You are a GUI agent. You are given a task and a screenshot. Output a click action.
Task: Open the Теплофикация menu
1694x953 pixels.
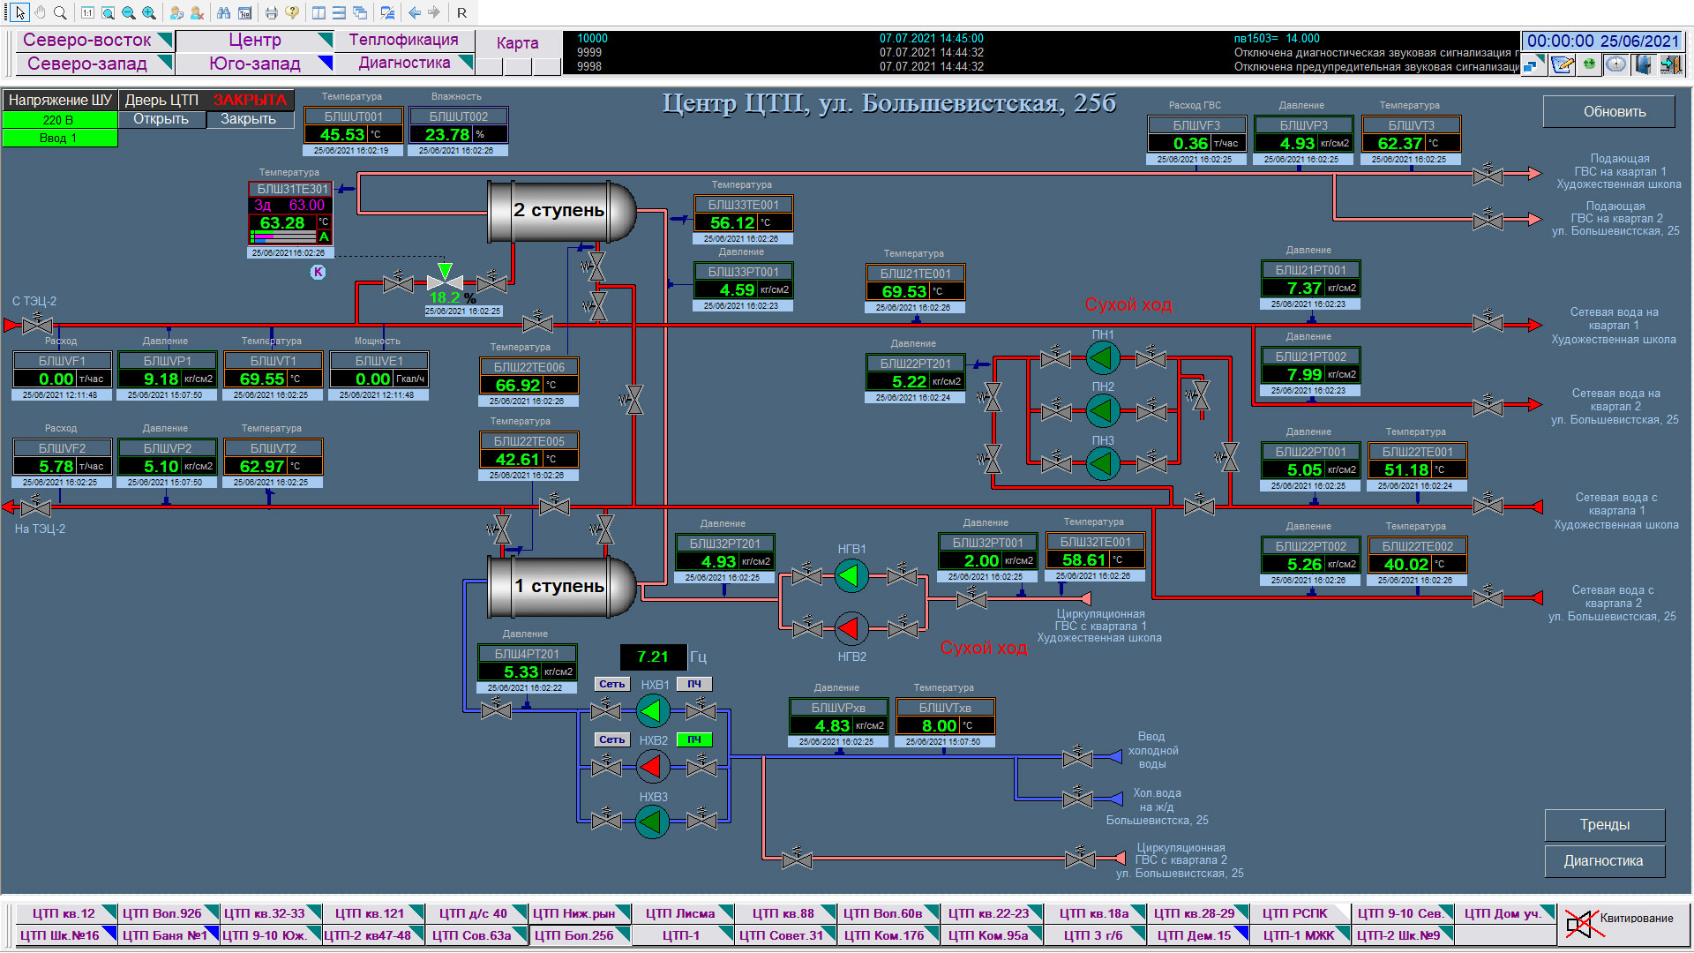tap(404, 40)
